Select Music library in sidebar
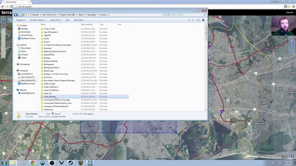The height and width of the screenshot is (166, 296). [x=24, y=51]
